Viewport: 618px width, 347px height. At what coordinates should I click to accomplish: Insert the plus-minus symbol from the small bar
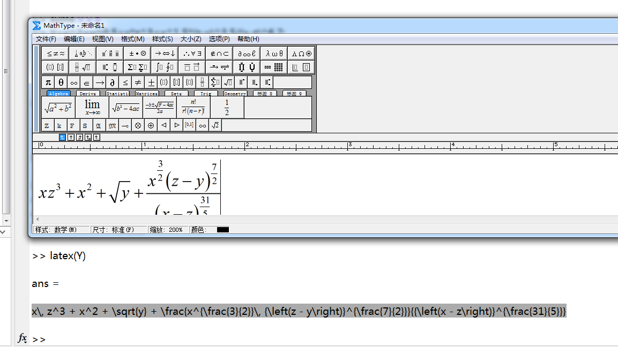click(152, 82)
